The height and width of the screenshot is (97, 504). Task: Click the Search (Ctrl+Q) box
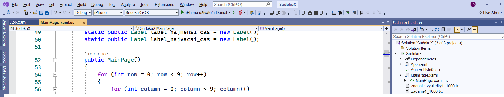pos(242,4)
